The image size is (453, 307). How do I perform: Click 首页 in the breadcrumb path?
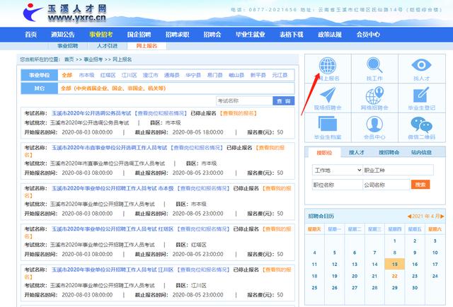click(69, 59)
